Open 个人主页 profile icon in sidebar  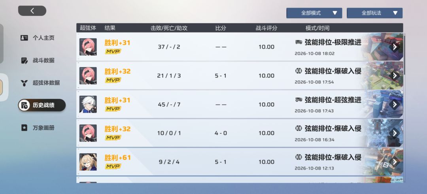click(x=24, y=38)
